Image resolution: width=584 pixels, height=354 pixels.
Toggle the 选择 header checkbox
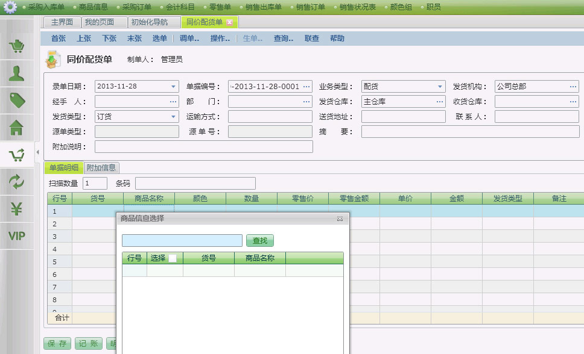tap(173, 258)
